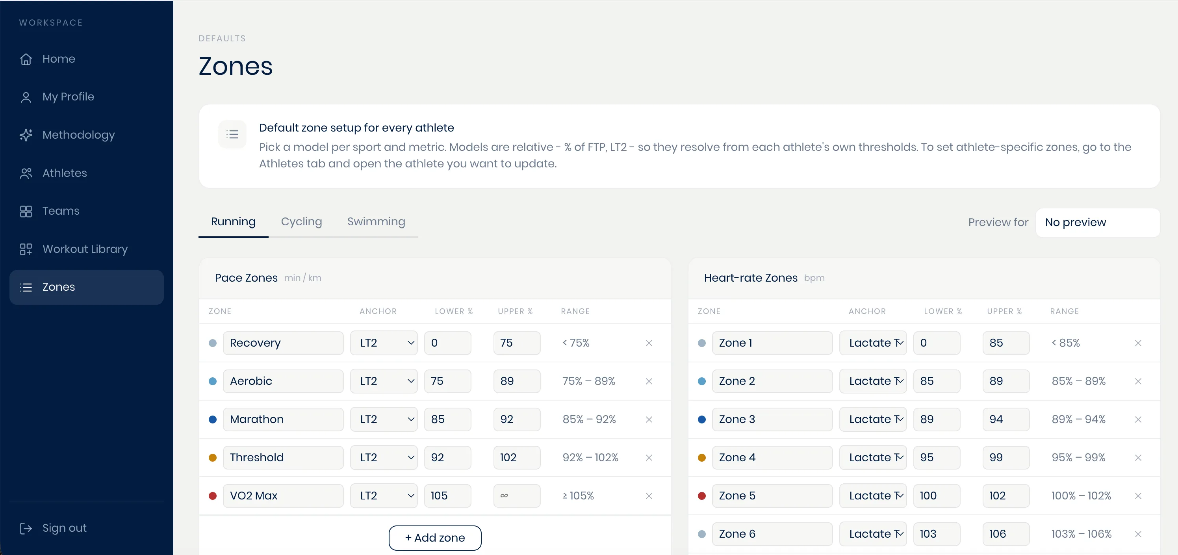
Task: Remove heart-rate Zone 1 row
Action: click(1138, 343)
